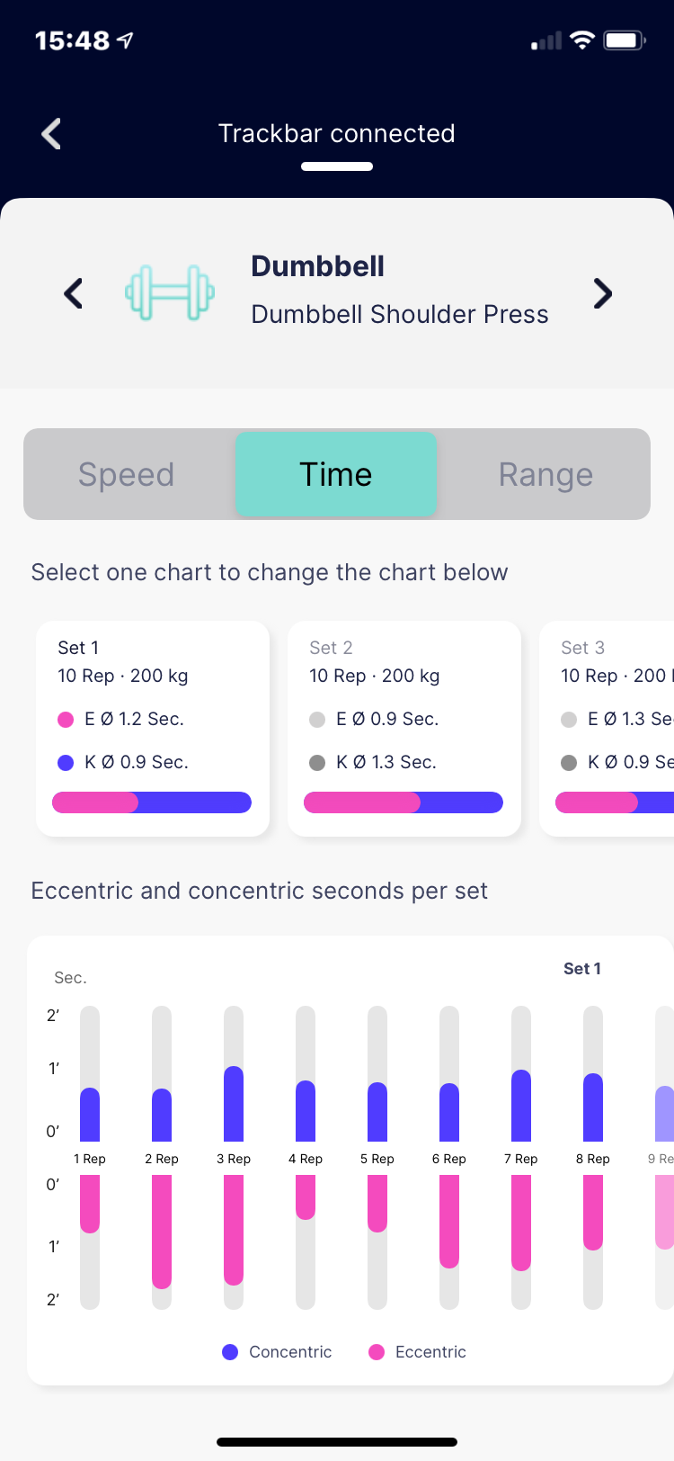This screenshot has height=1461, width=674.
Task: Click the Concentric legend dot
Action: pos(230,1351)
